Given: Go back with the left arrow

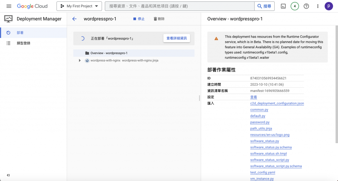Looking at the screenshot, I should [x=74, y=19].
